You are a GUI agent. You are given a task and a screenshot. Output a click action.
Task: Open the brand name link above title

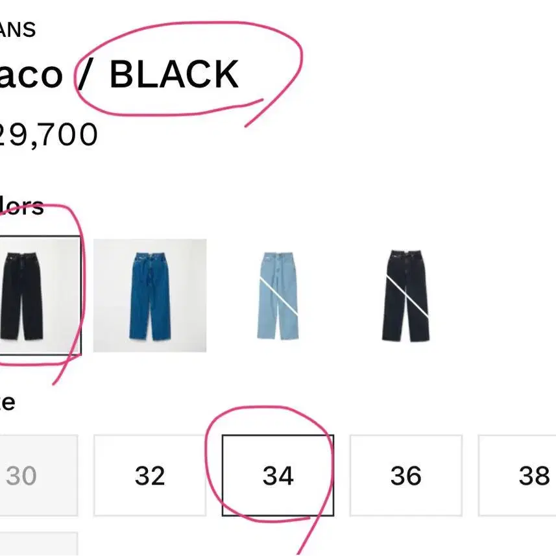click(18, 30)
